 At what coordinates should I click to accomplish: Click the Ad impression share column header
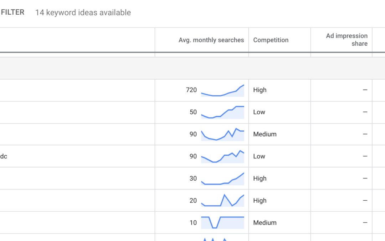346,40
